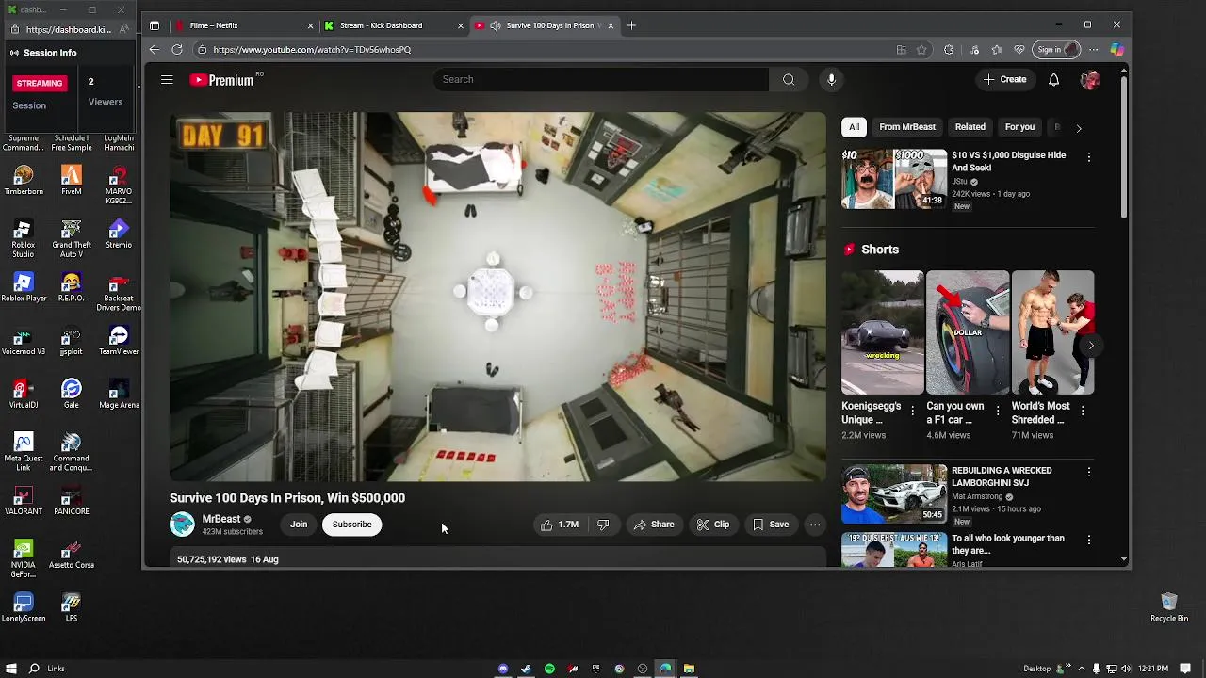Click the magnifier search button on YouTube

click(789, 80)
